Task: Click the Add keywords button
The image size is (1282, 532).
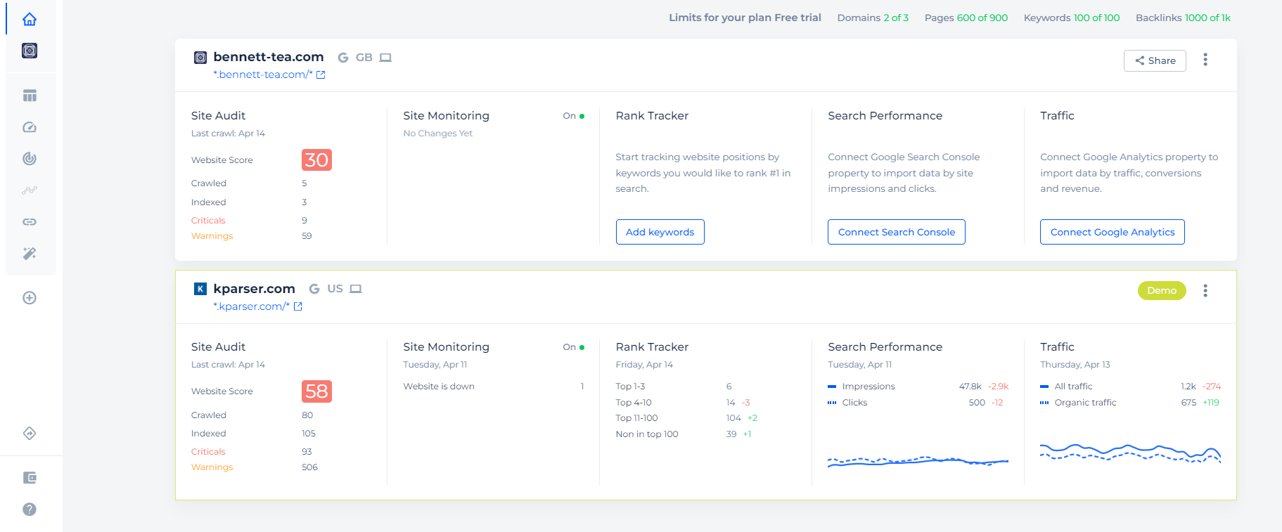Action: [660, 232]
